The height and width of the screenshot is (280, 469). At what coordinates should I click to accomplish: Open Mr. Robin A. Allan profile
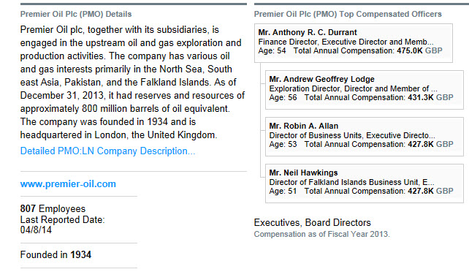304,126
